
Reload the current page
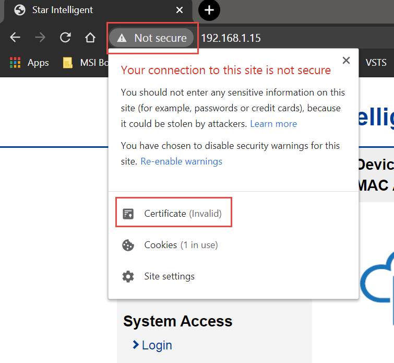pos(65,38)
